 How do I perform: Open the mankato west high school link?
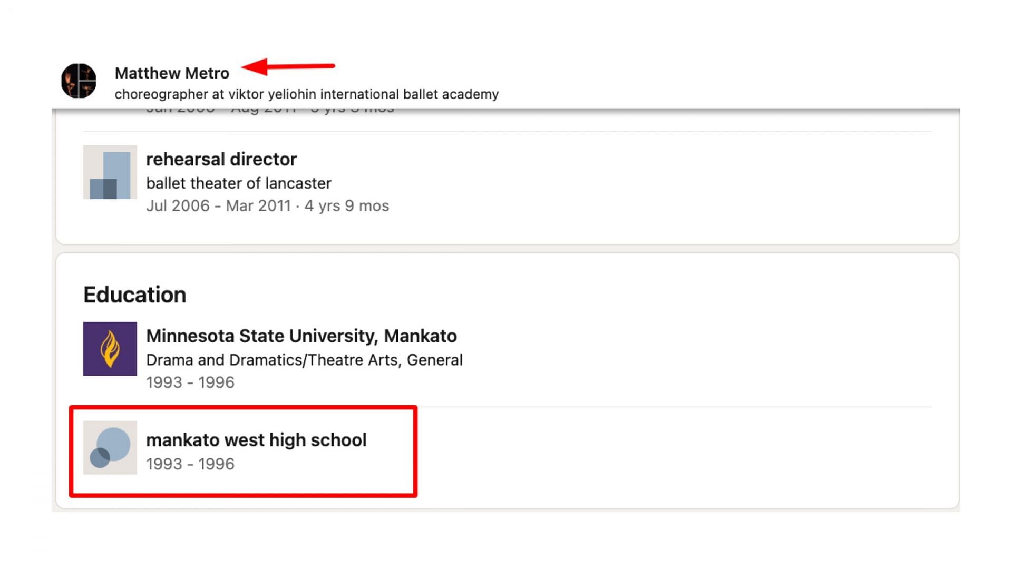click(x=256, y=440)
